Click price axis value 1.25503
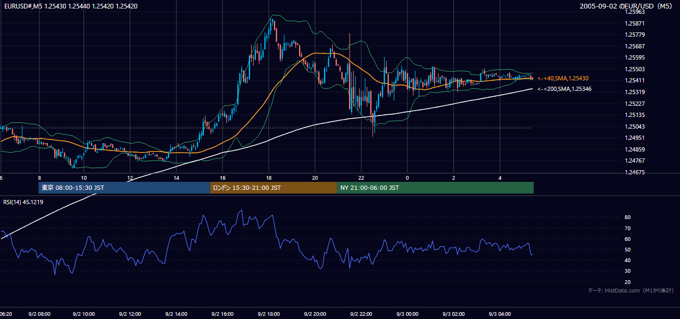680x319 pixels. tap(636, 69)
